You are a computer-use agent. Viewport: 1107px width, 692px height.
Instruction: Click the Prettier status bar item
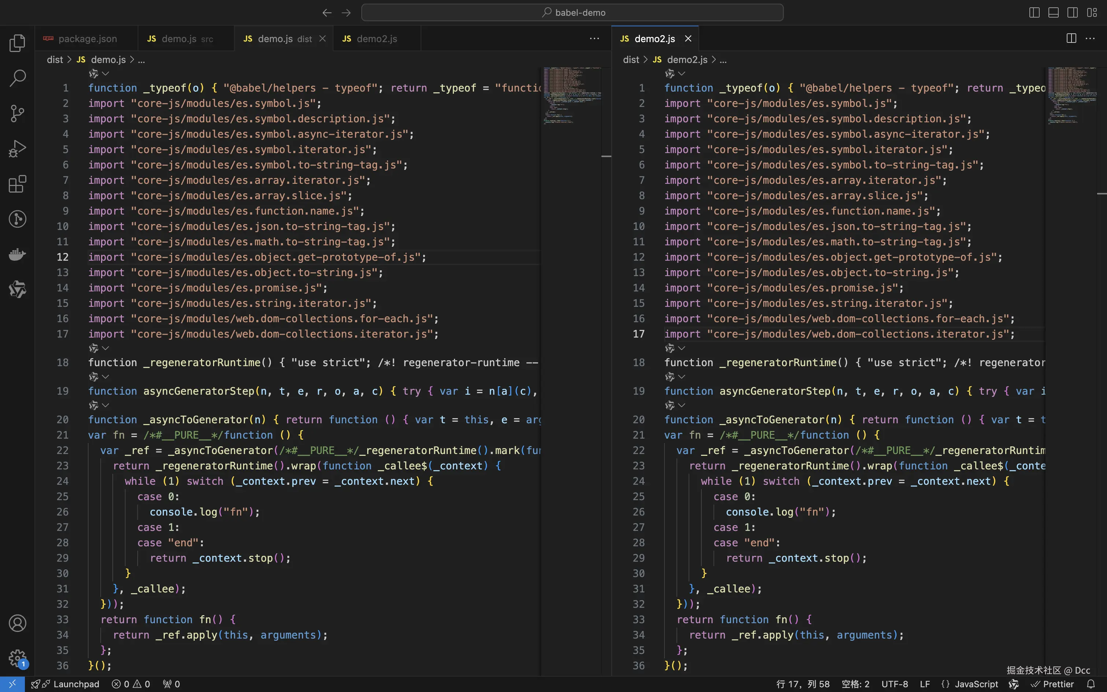click(1052, 684)
